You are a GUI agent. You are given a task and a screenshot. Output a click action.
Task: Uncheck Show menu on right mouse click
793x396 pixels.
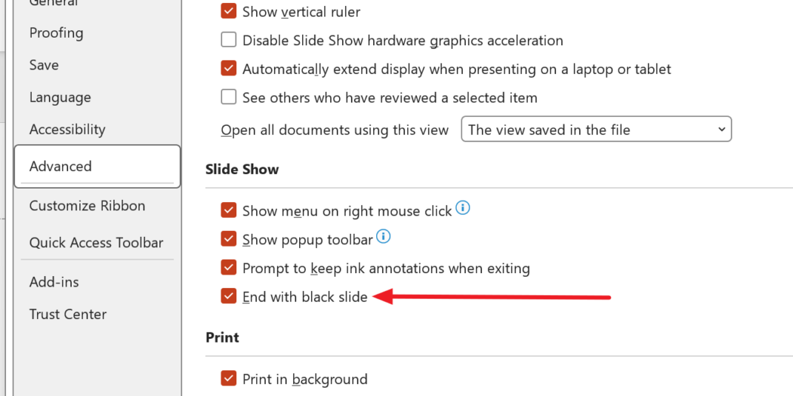pos(229,210)
